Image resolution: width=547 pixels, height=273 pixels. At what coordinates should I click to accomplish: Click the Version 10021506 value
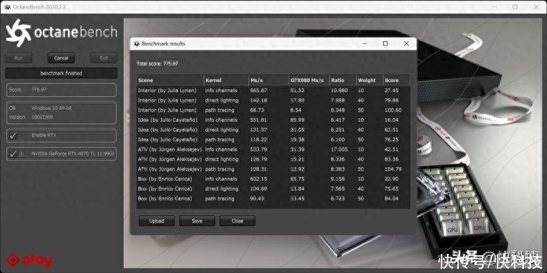[x=42, y=117]
